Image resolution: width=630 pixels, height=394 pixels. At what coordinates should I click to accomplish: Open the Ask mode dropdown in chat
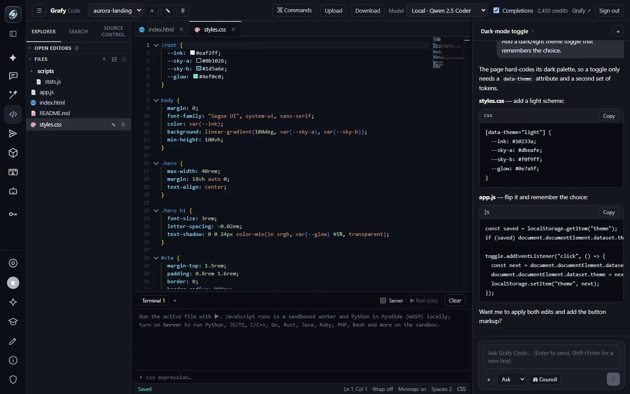pos(511,380)
